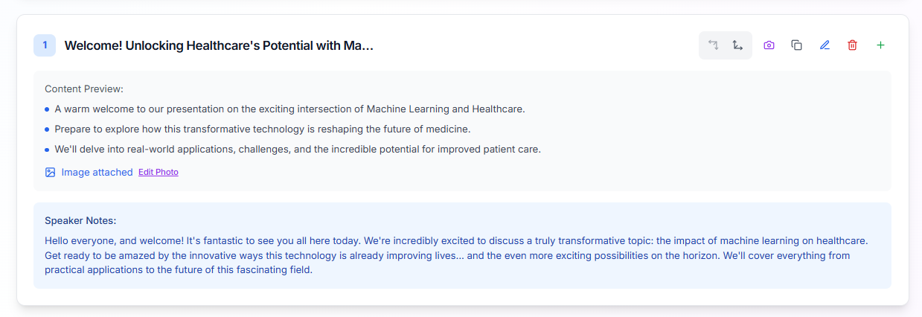
Task: Add a new slide with the green plus icon
Action: tap(880, 45)
